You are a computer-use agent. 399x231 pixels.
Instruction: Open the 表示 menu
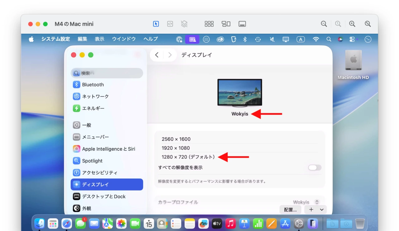pyautogui.click(x=99, y=39)
